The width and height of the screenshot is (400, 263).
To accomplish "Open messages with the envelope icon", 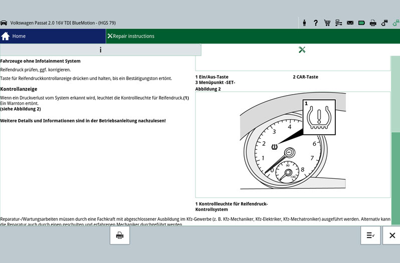I will 350,23.
